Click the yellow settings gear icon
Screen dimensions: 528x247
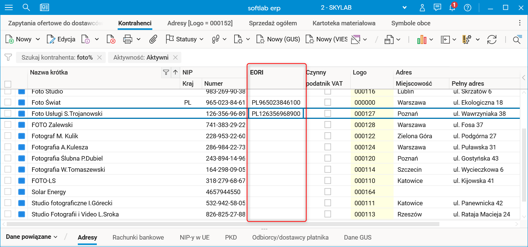point(467,39)
